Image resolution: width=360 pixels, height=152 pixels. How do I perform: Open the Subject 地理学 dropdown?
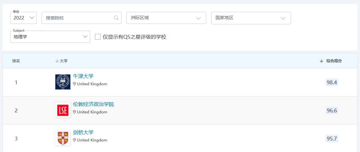[50, 37]
